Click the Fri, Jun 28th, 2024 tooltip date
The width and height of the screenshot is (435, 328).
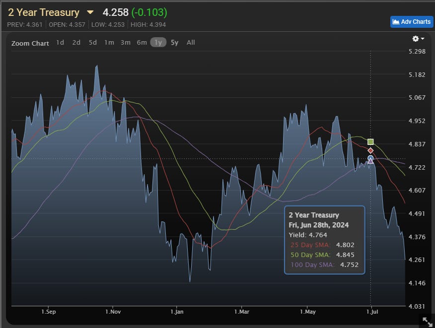(x=319, y=225)
